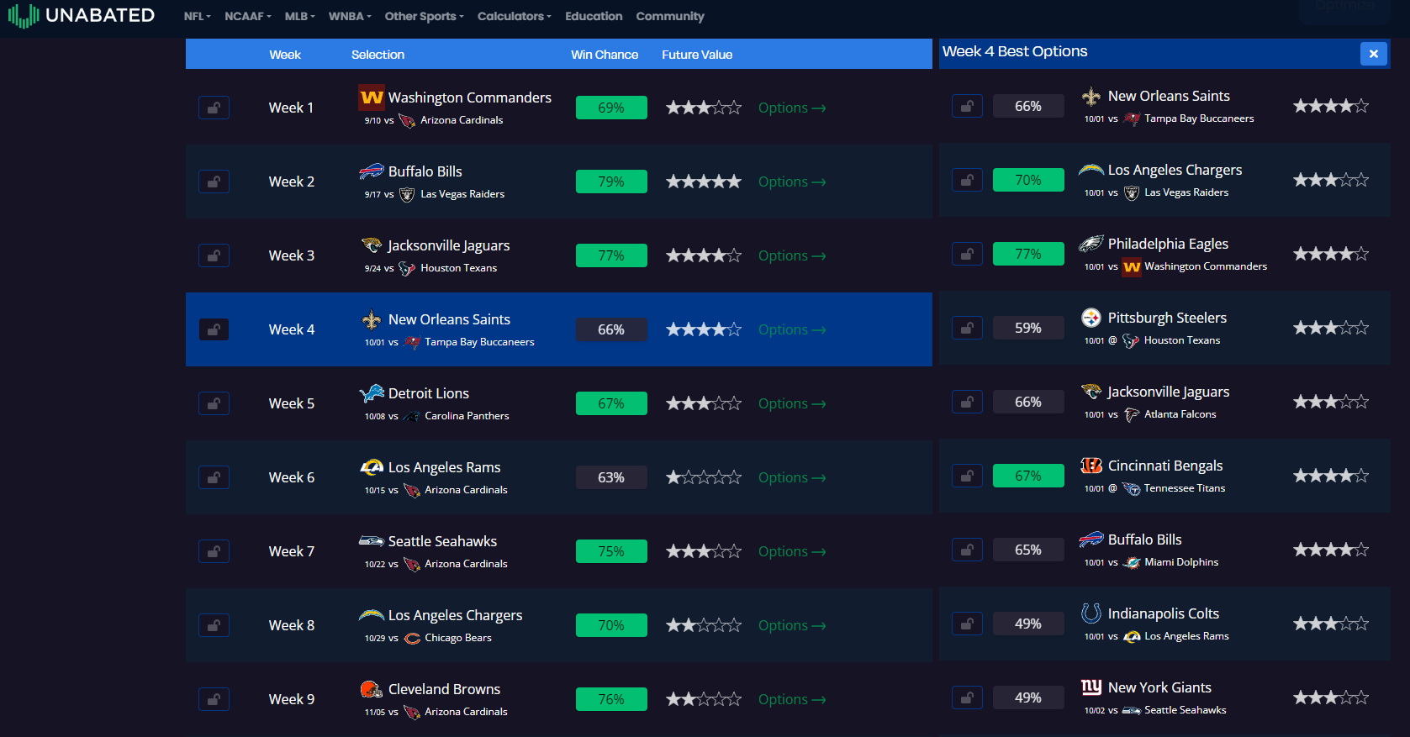Click the Saints fleur-de-lis logo in Week 4 row

tap(372, 319)
